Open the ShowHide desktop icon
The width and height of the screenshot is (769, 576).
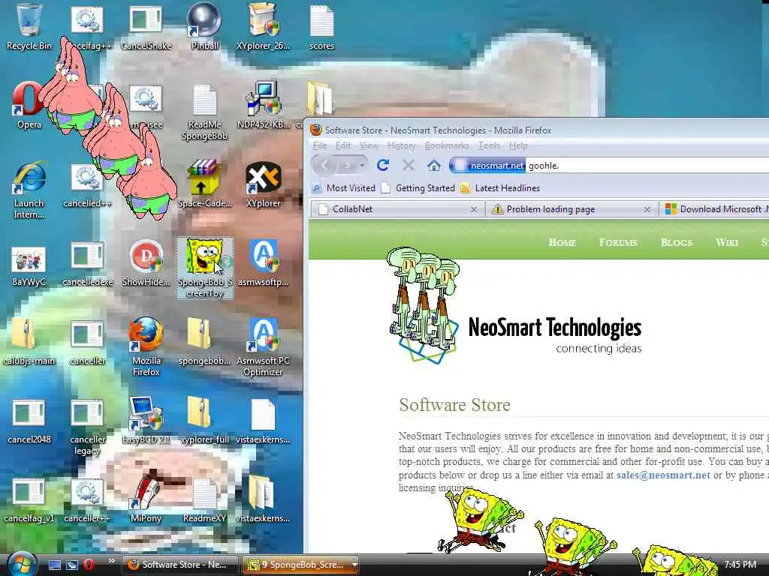coord(146,262)
